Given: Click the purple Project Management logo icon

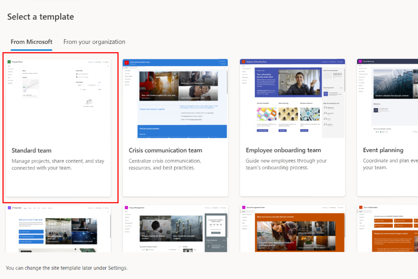Looking at the screenshot, I should coord(126,208).
